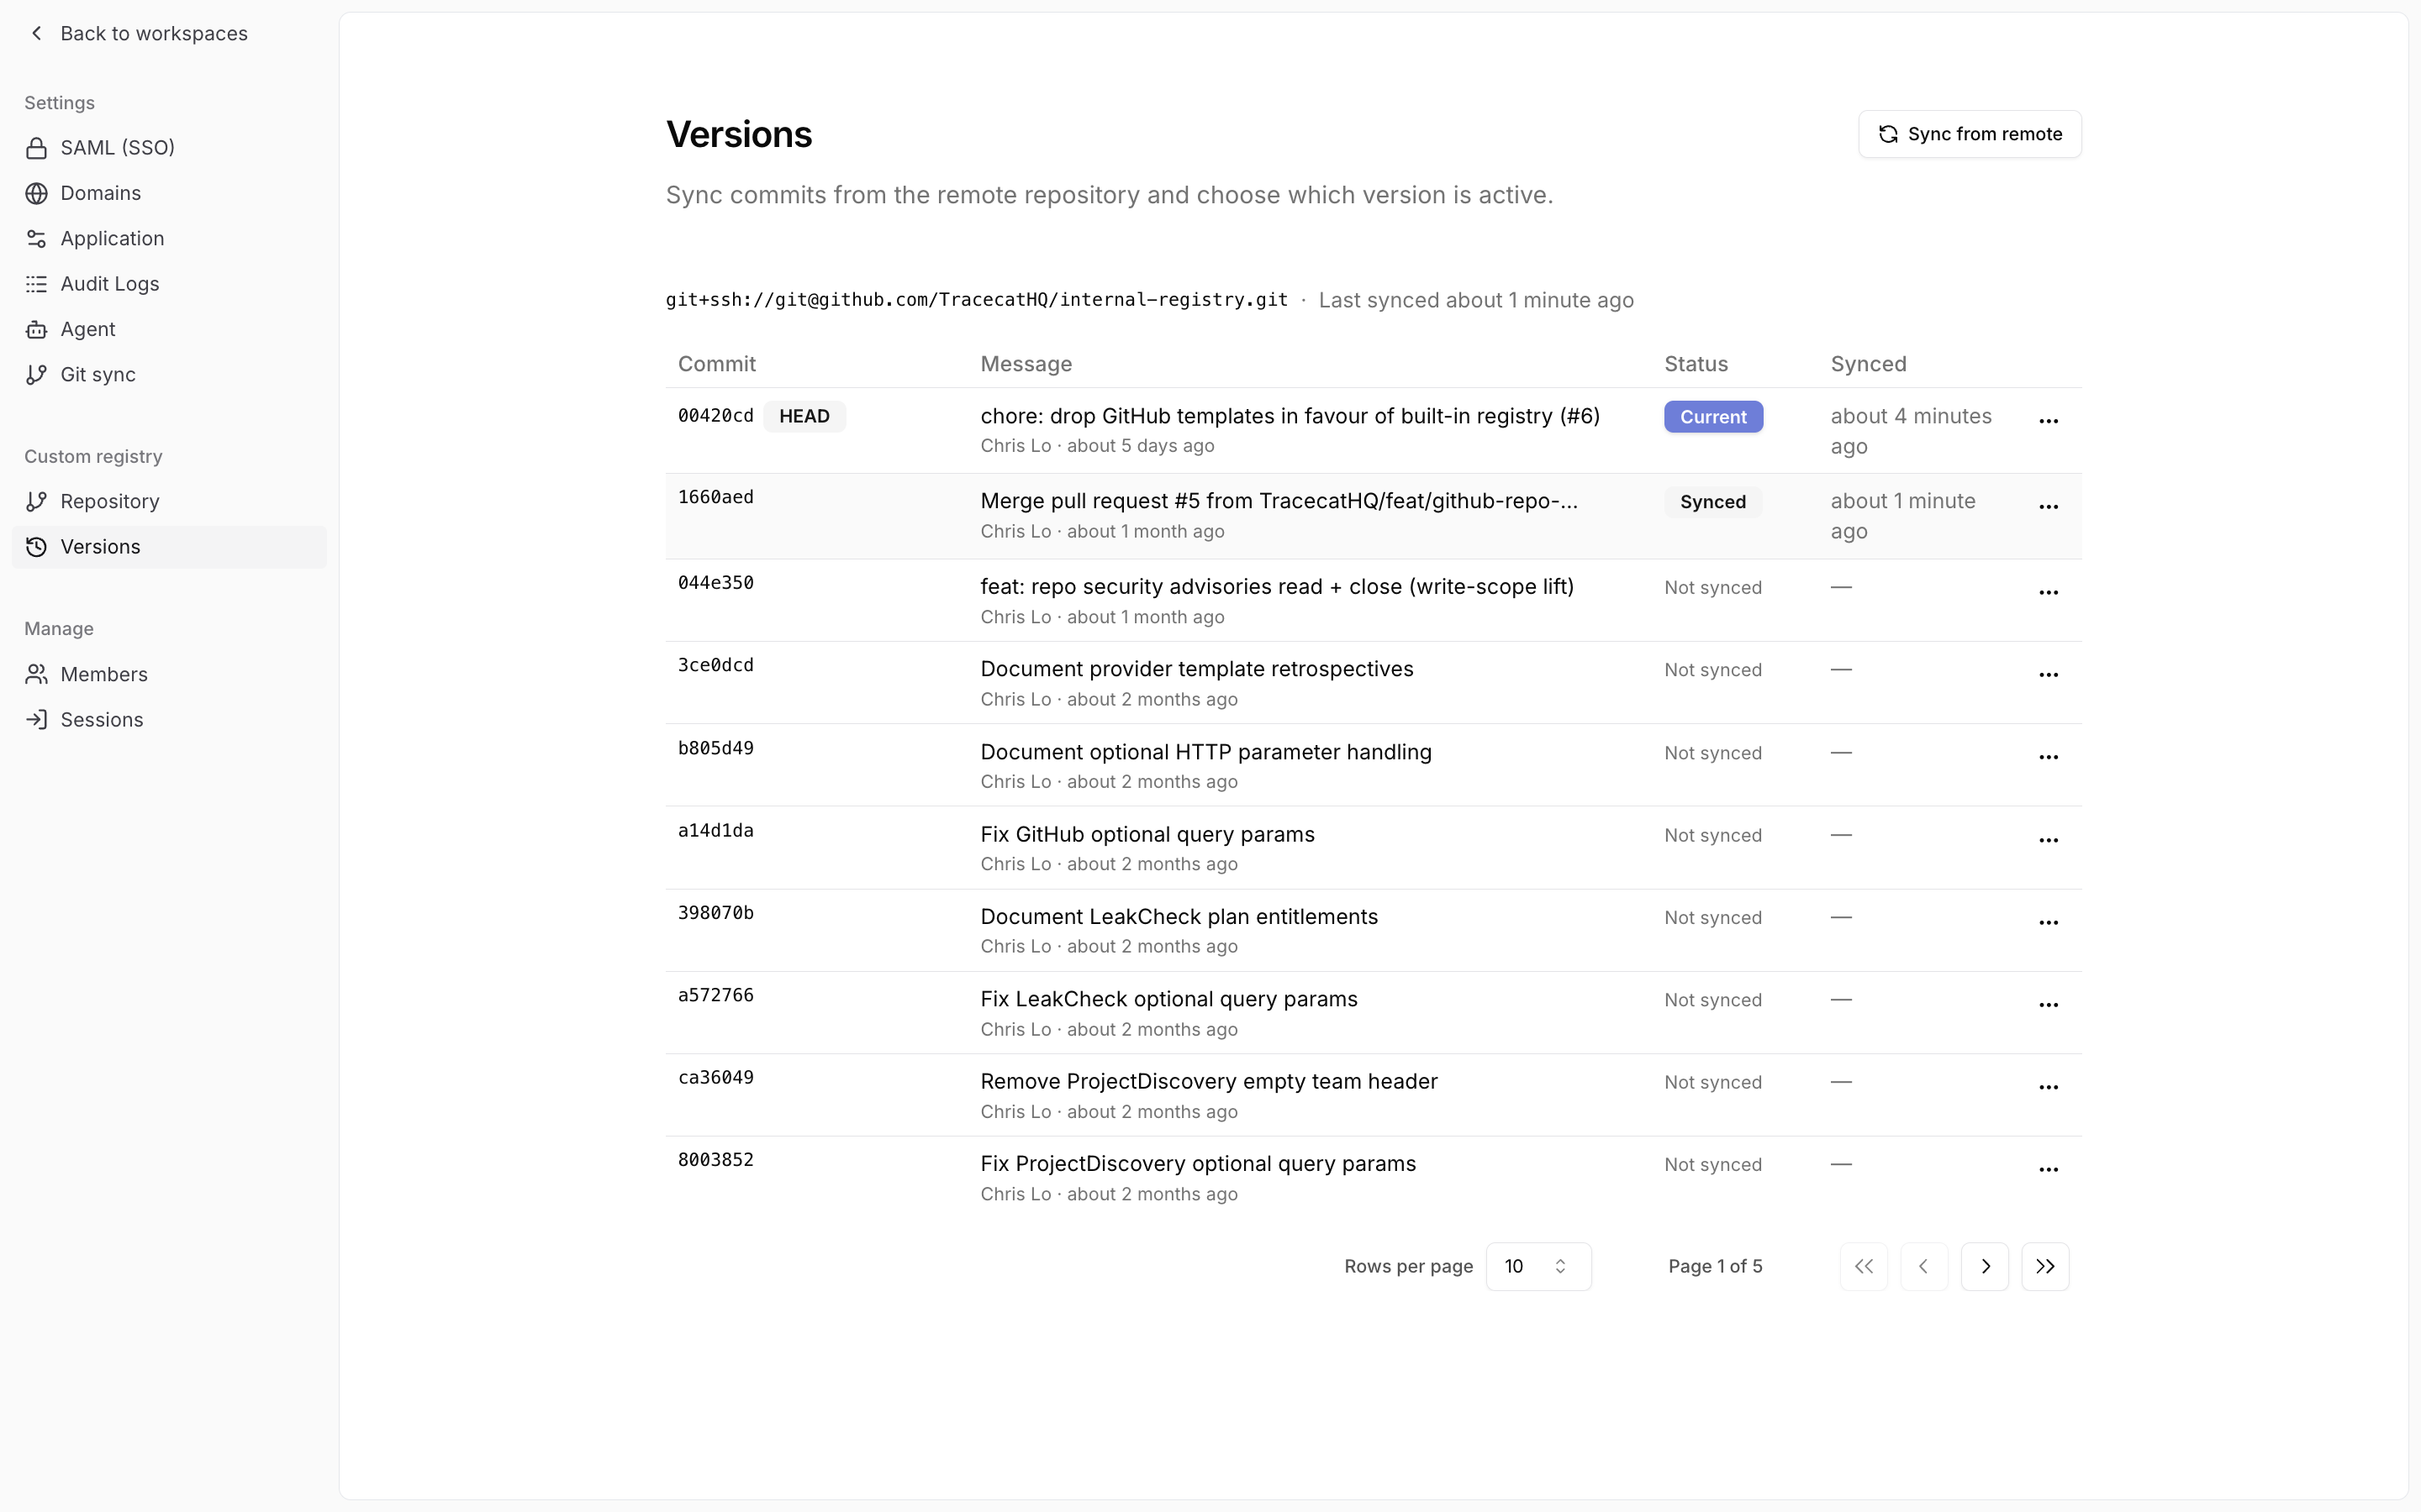Open the Sessions management page
This screenshot has height=1512, width=2421.
click(169, 719)
